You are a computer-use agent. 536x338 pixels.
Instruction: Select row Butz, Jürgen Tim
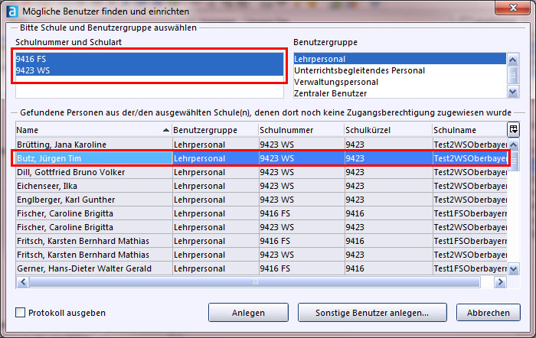[x=261, y=158]
